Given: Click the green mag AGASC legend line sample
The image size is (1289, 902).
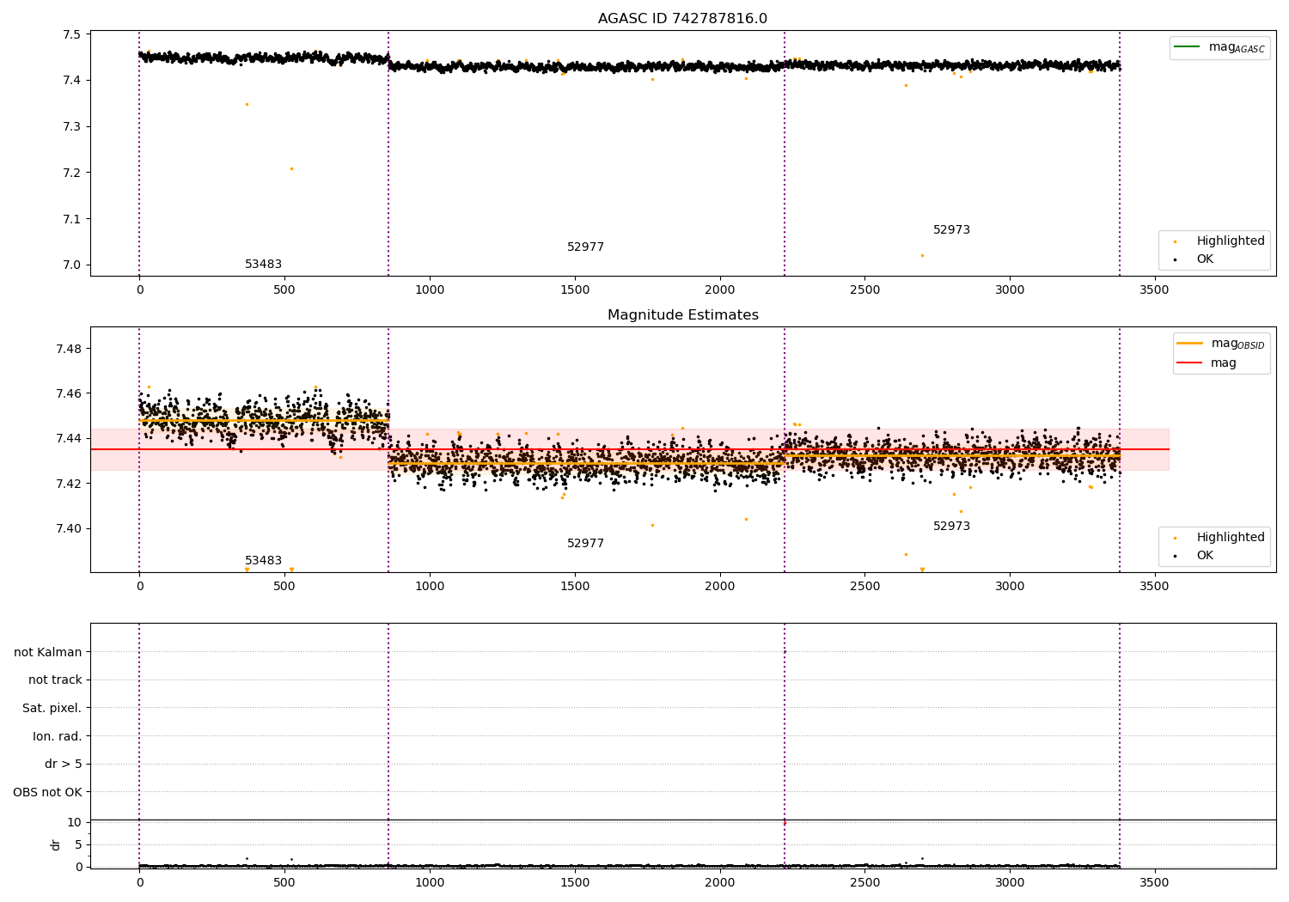Looking at the screenshot, I should point(1188,47).
